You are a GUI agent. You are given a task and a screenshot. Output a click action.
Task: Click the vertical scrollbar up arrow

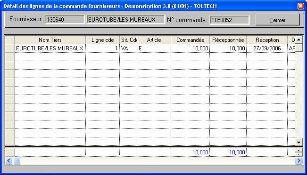click(x=299, y=40)
